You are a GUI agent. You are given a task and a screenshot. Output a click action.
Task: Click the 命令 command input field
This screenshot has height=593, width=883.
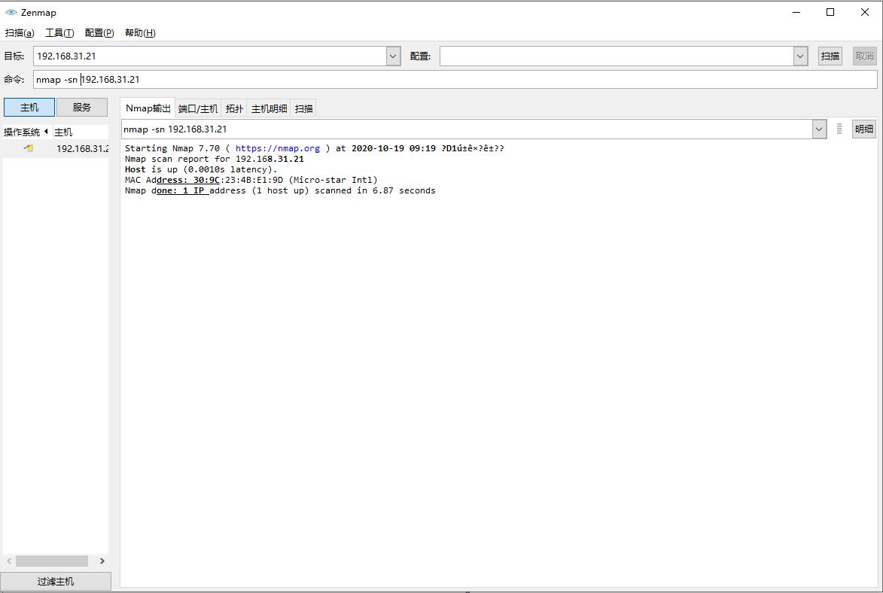pyautogui.click(x=455, y=80)
